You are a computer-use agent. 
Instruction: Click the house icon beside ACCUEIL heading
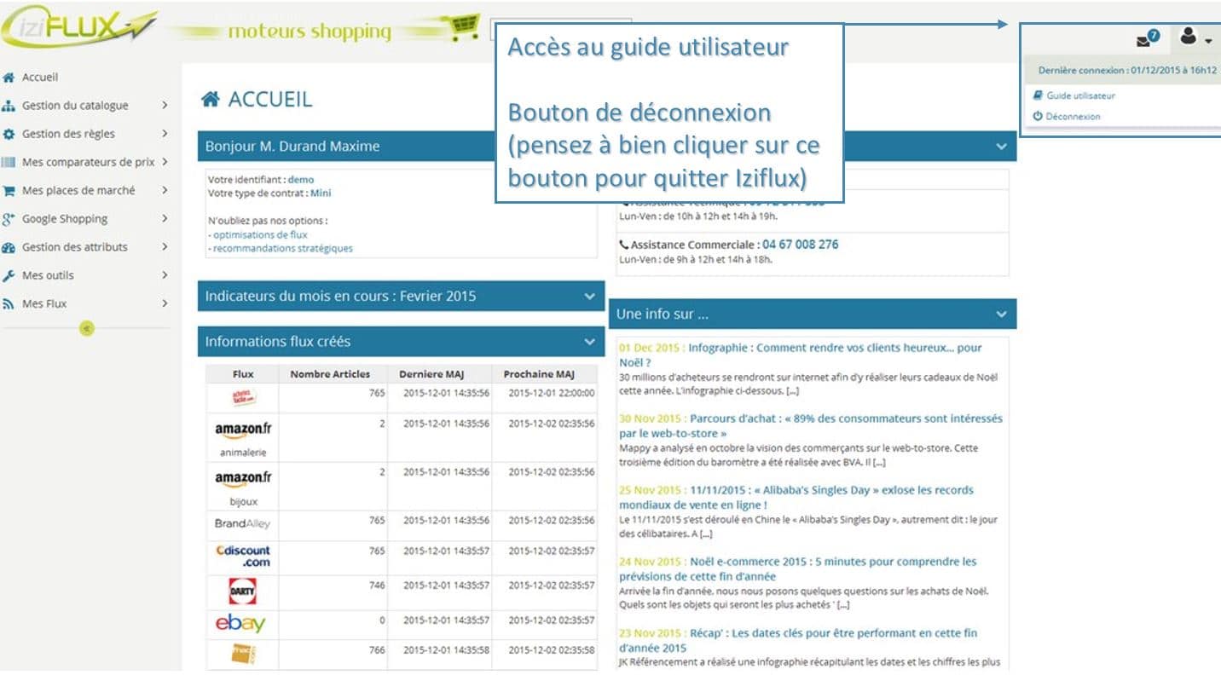(x=210, y=100)
